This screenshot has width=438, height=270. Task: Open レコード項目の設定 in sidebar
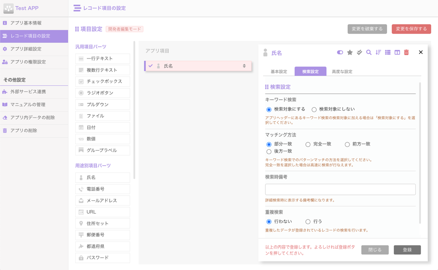pyautogui.click(x=34, y=36)
